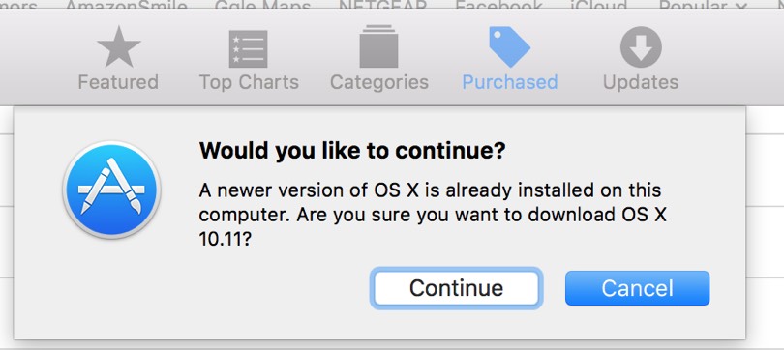
Task: Open the Ggle Maps bookmark
Action: 262,6
